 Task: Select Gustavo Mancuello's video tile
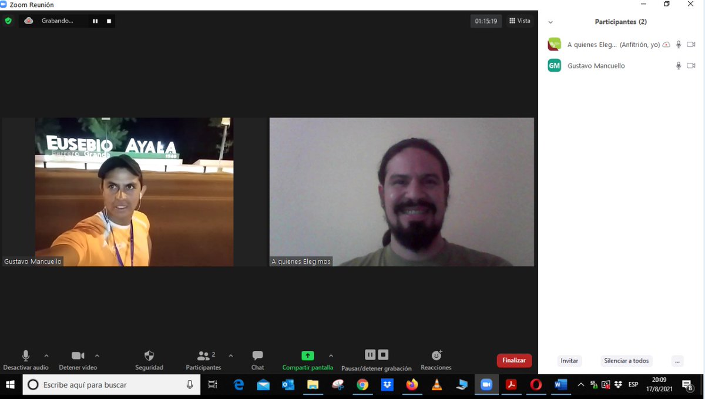[135, 192]
